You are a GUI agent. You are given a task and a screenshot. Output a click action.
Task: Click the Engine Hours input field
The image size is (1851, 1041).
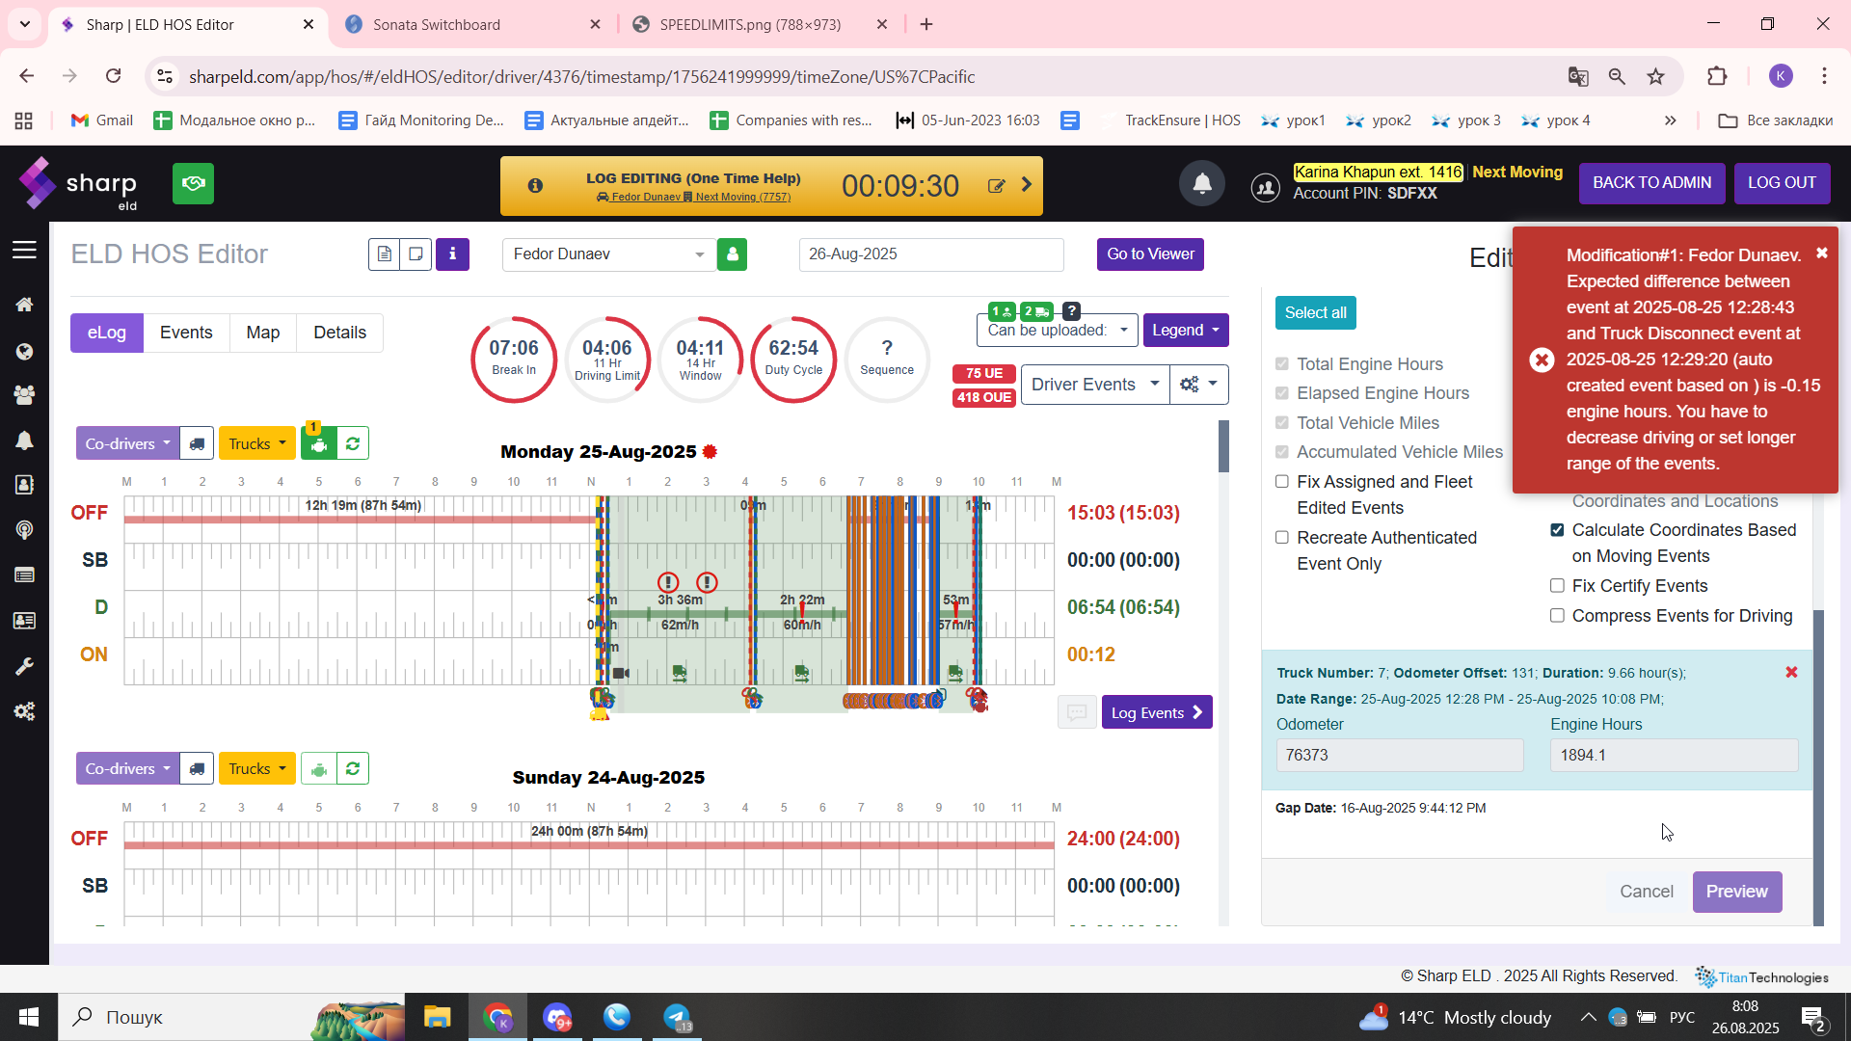coord(1674,756)
